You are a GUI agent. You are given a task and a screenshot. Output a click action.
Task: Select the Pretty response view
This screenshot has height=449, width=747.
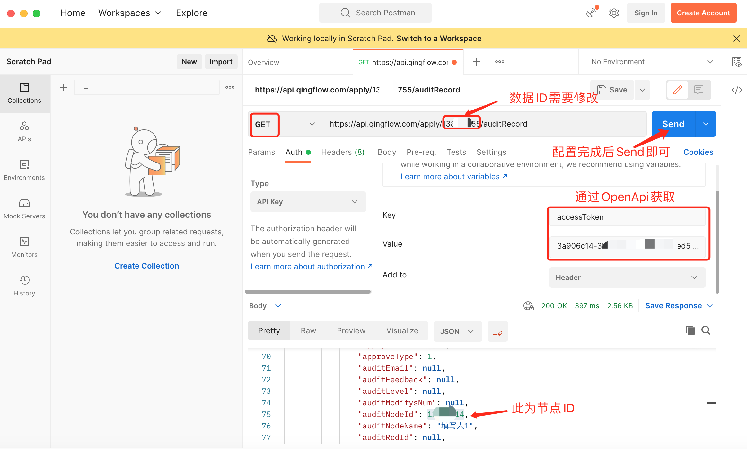click(269, 331)
